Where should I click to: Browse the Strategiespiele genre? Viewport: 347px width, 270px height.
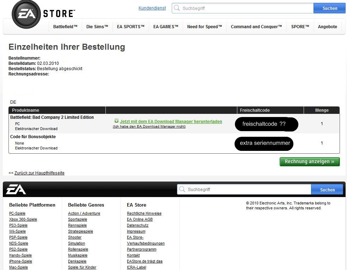[80, 231]
